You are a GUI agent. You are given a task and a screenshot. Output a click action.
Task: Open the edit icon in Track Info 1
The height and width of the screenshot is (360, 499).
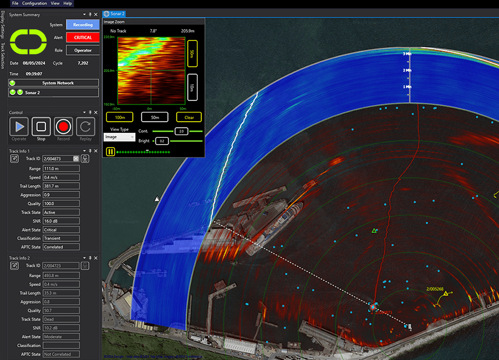tap(14, 159)
